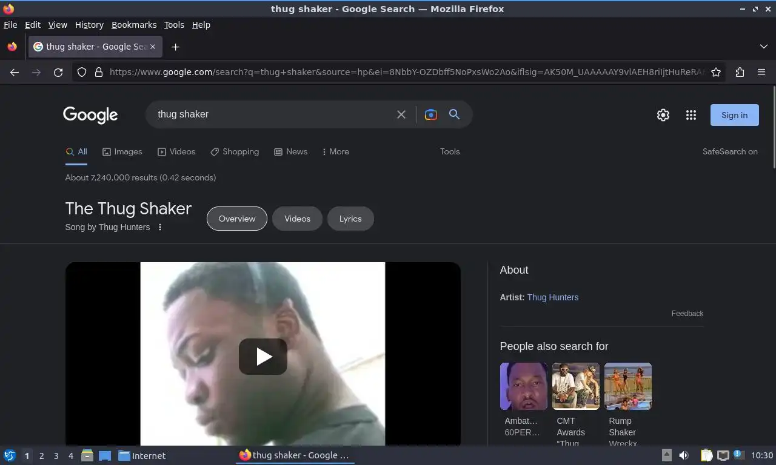The height and width of the screenshot is (465, 776).
Task: Bookmark this page with the star
Action: (x=716, y=72)
